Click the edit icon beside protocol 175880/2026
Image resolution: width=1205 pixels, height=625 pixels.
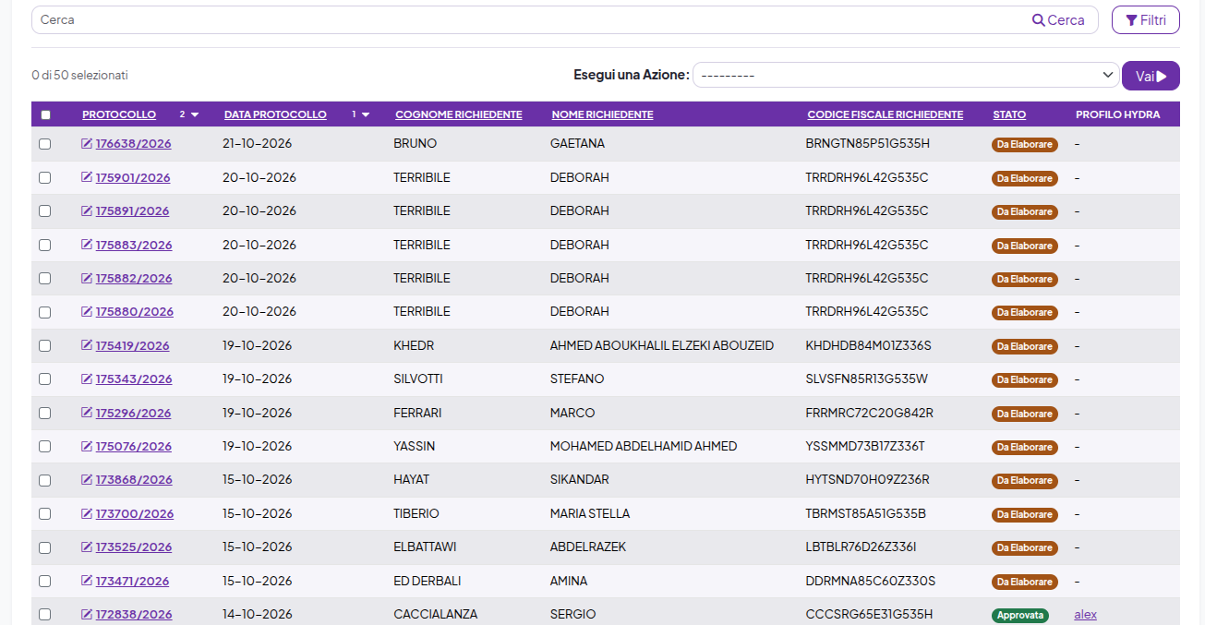pos(87,311)
